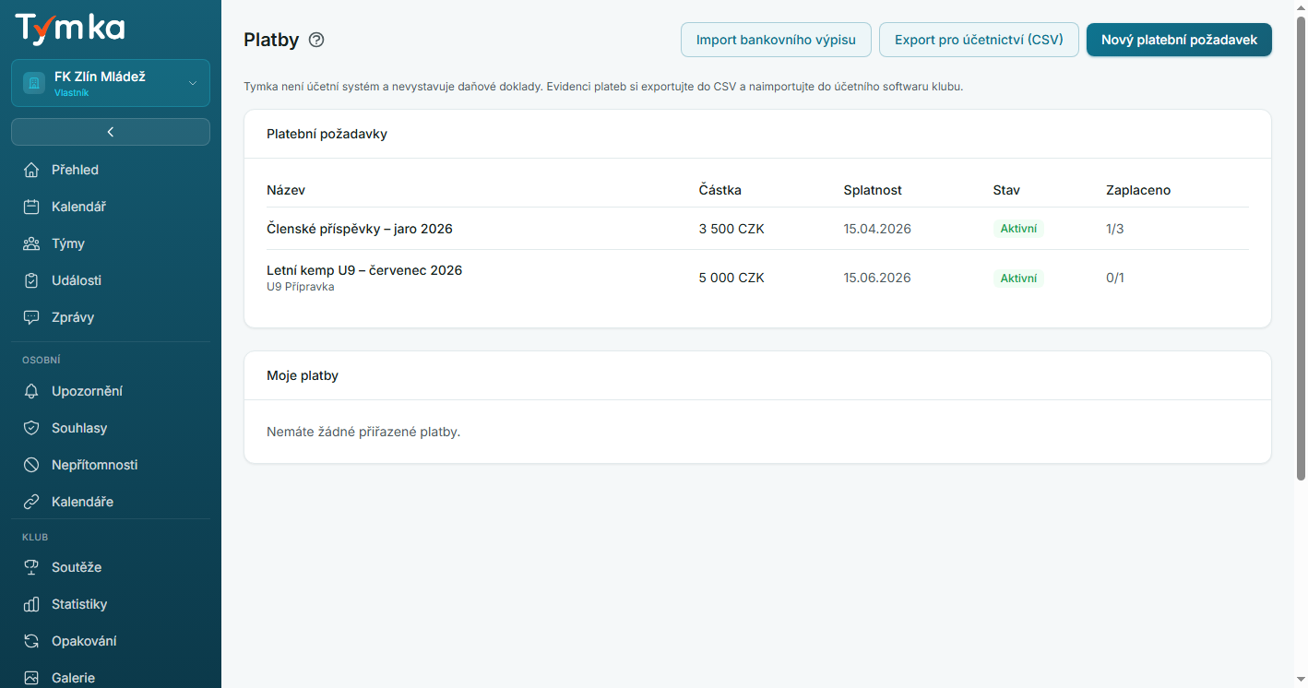This screenshot has width=1308, height=688.
Task: Click the Souhlasy shield icon
Action: click(31, 428)
